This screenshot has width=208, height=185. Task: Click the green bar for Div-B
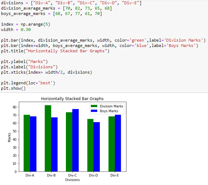click(48, 138)
